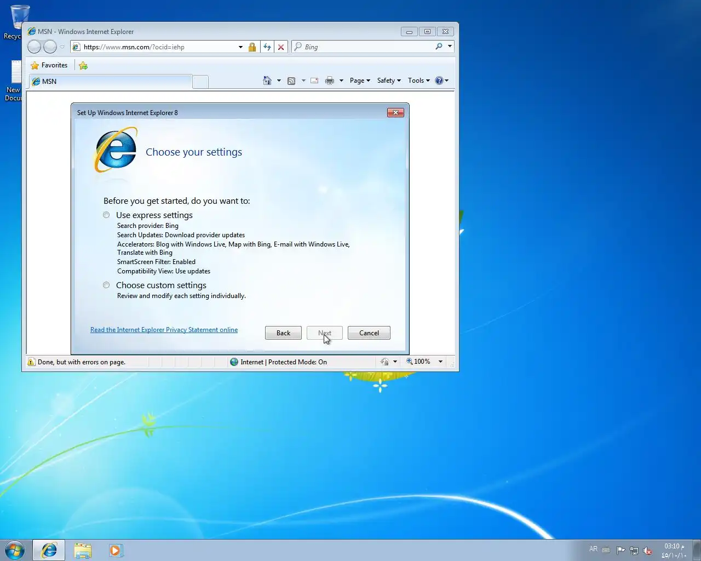Open the Help menu icon
Viewport: 701px width, 561px height.
point(441,81)
